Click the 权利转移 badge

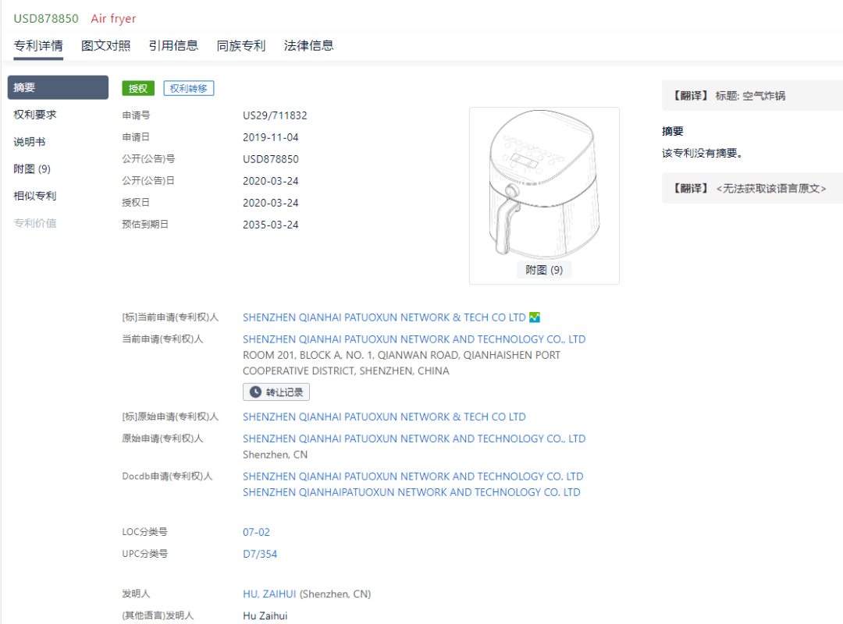tap(189, 88)
